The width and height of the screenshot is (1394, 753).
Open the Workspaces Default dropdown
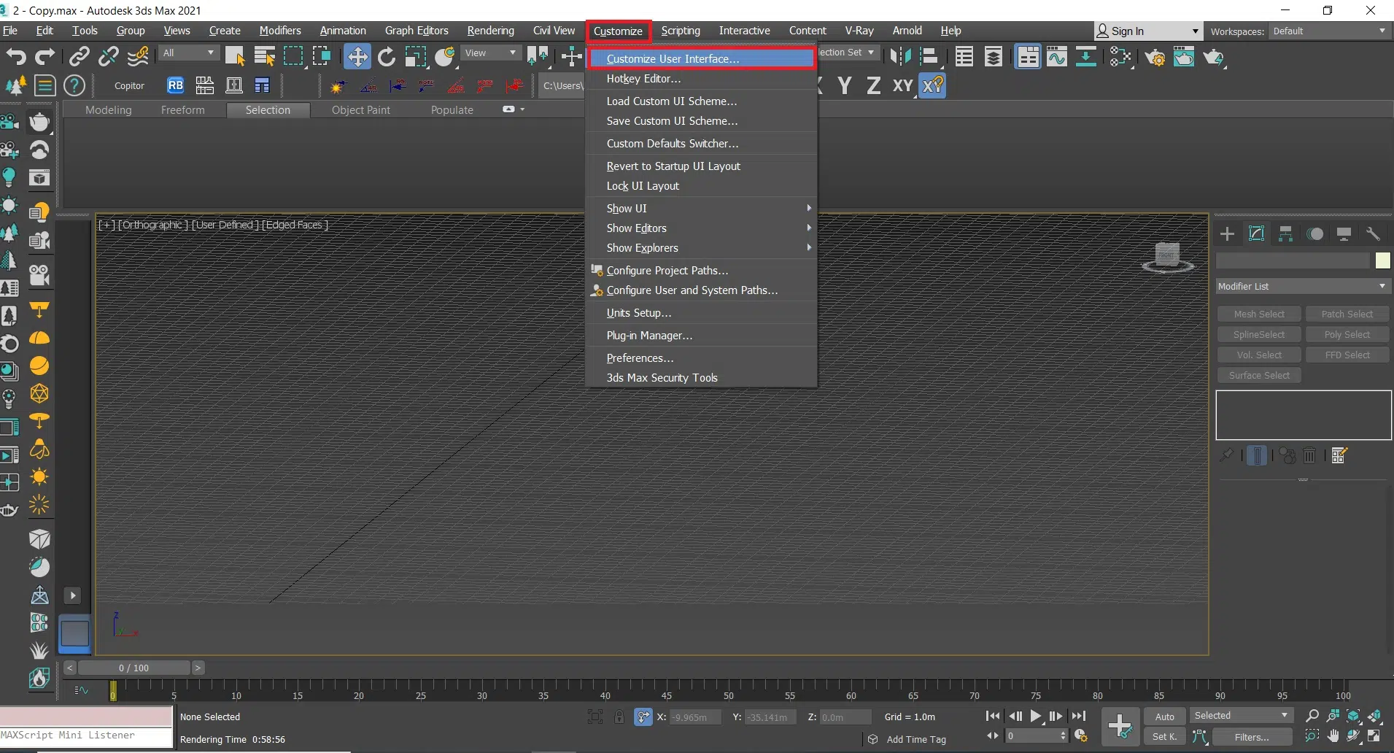(x=1328, y=31)
